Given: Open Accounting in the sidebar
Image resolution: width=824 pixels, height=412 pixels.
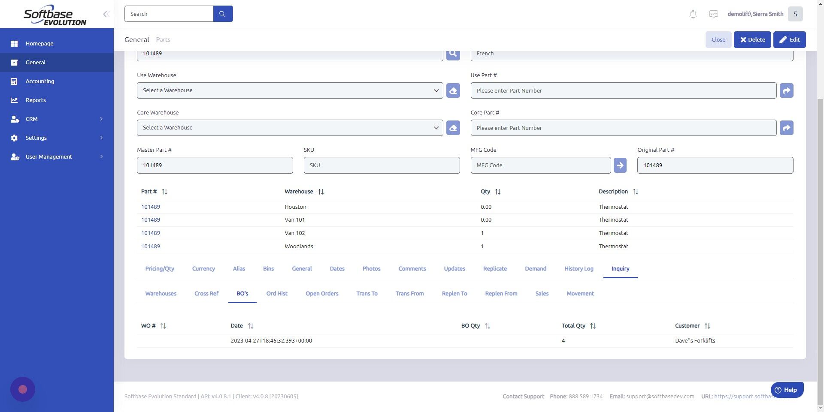Looking at the screenshot, I should click(57, 81).
